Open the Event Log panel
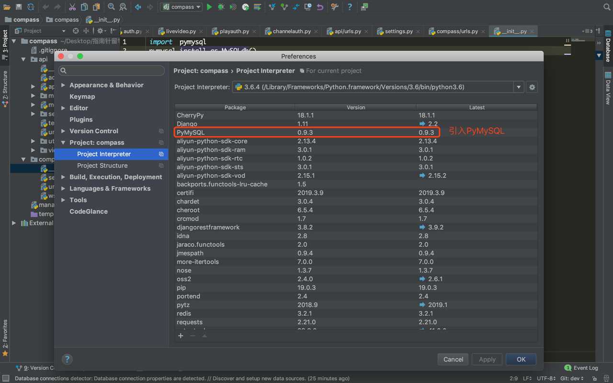 [581, 368]
